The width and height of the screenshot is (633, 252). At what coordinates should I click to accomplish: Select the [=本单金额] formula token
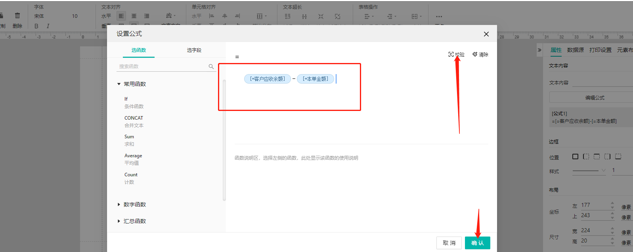[x=316, y=79]
